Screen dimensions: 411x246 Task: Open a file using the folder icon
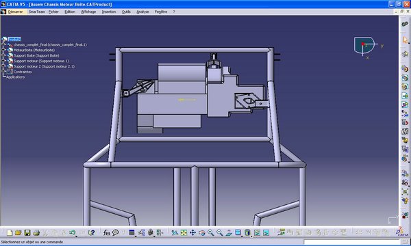[18, 232]
